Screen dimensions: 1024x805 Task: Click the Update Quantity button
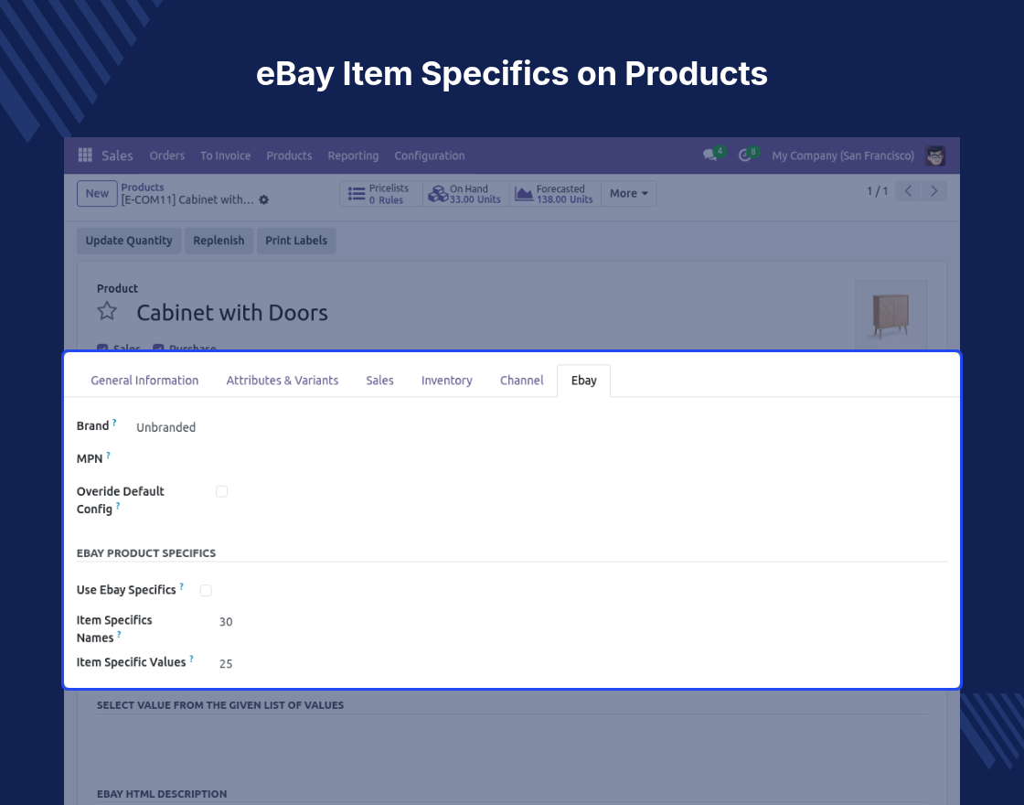129,241
